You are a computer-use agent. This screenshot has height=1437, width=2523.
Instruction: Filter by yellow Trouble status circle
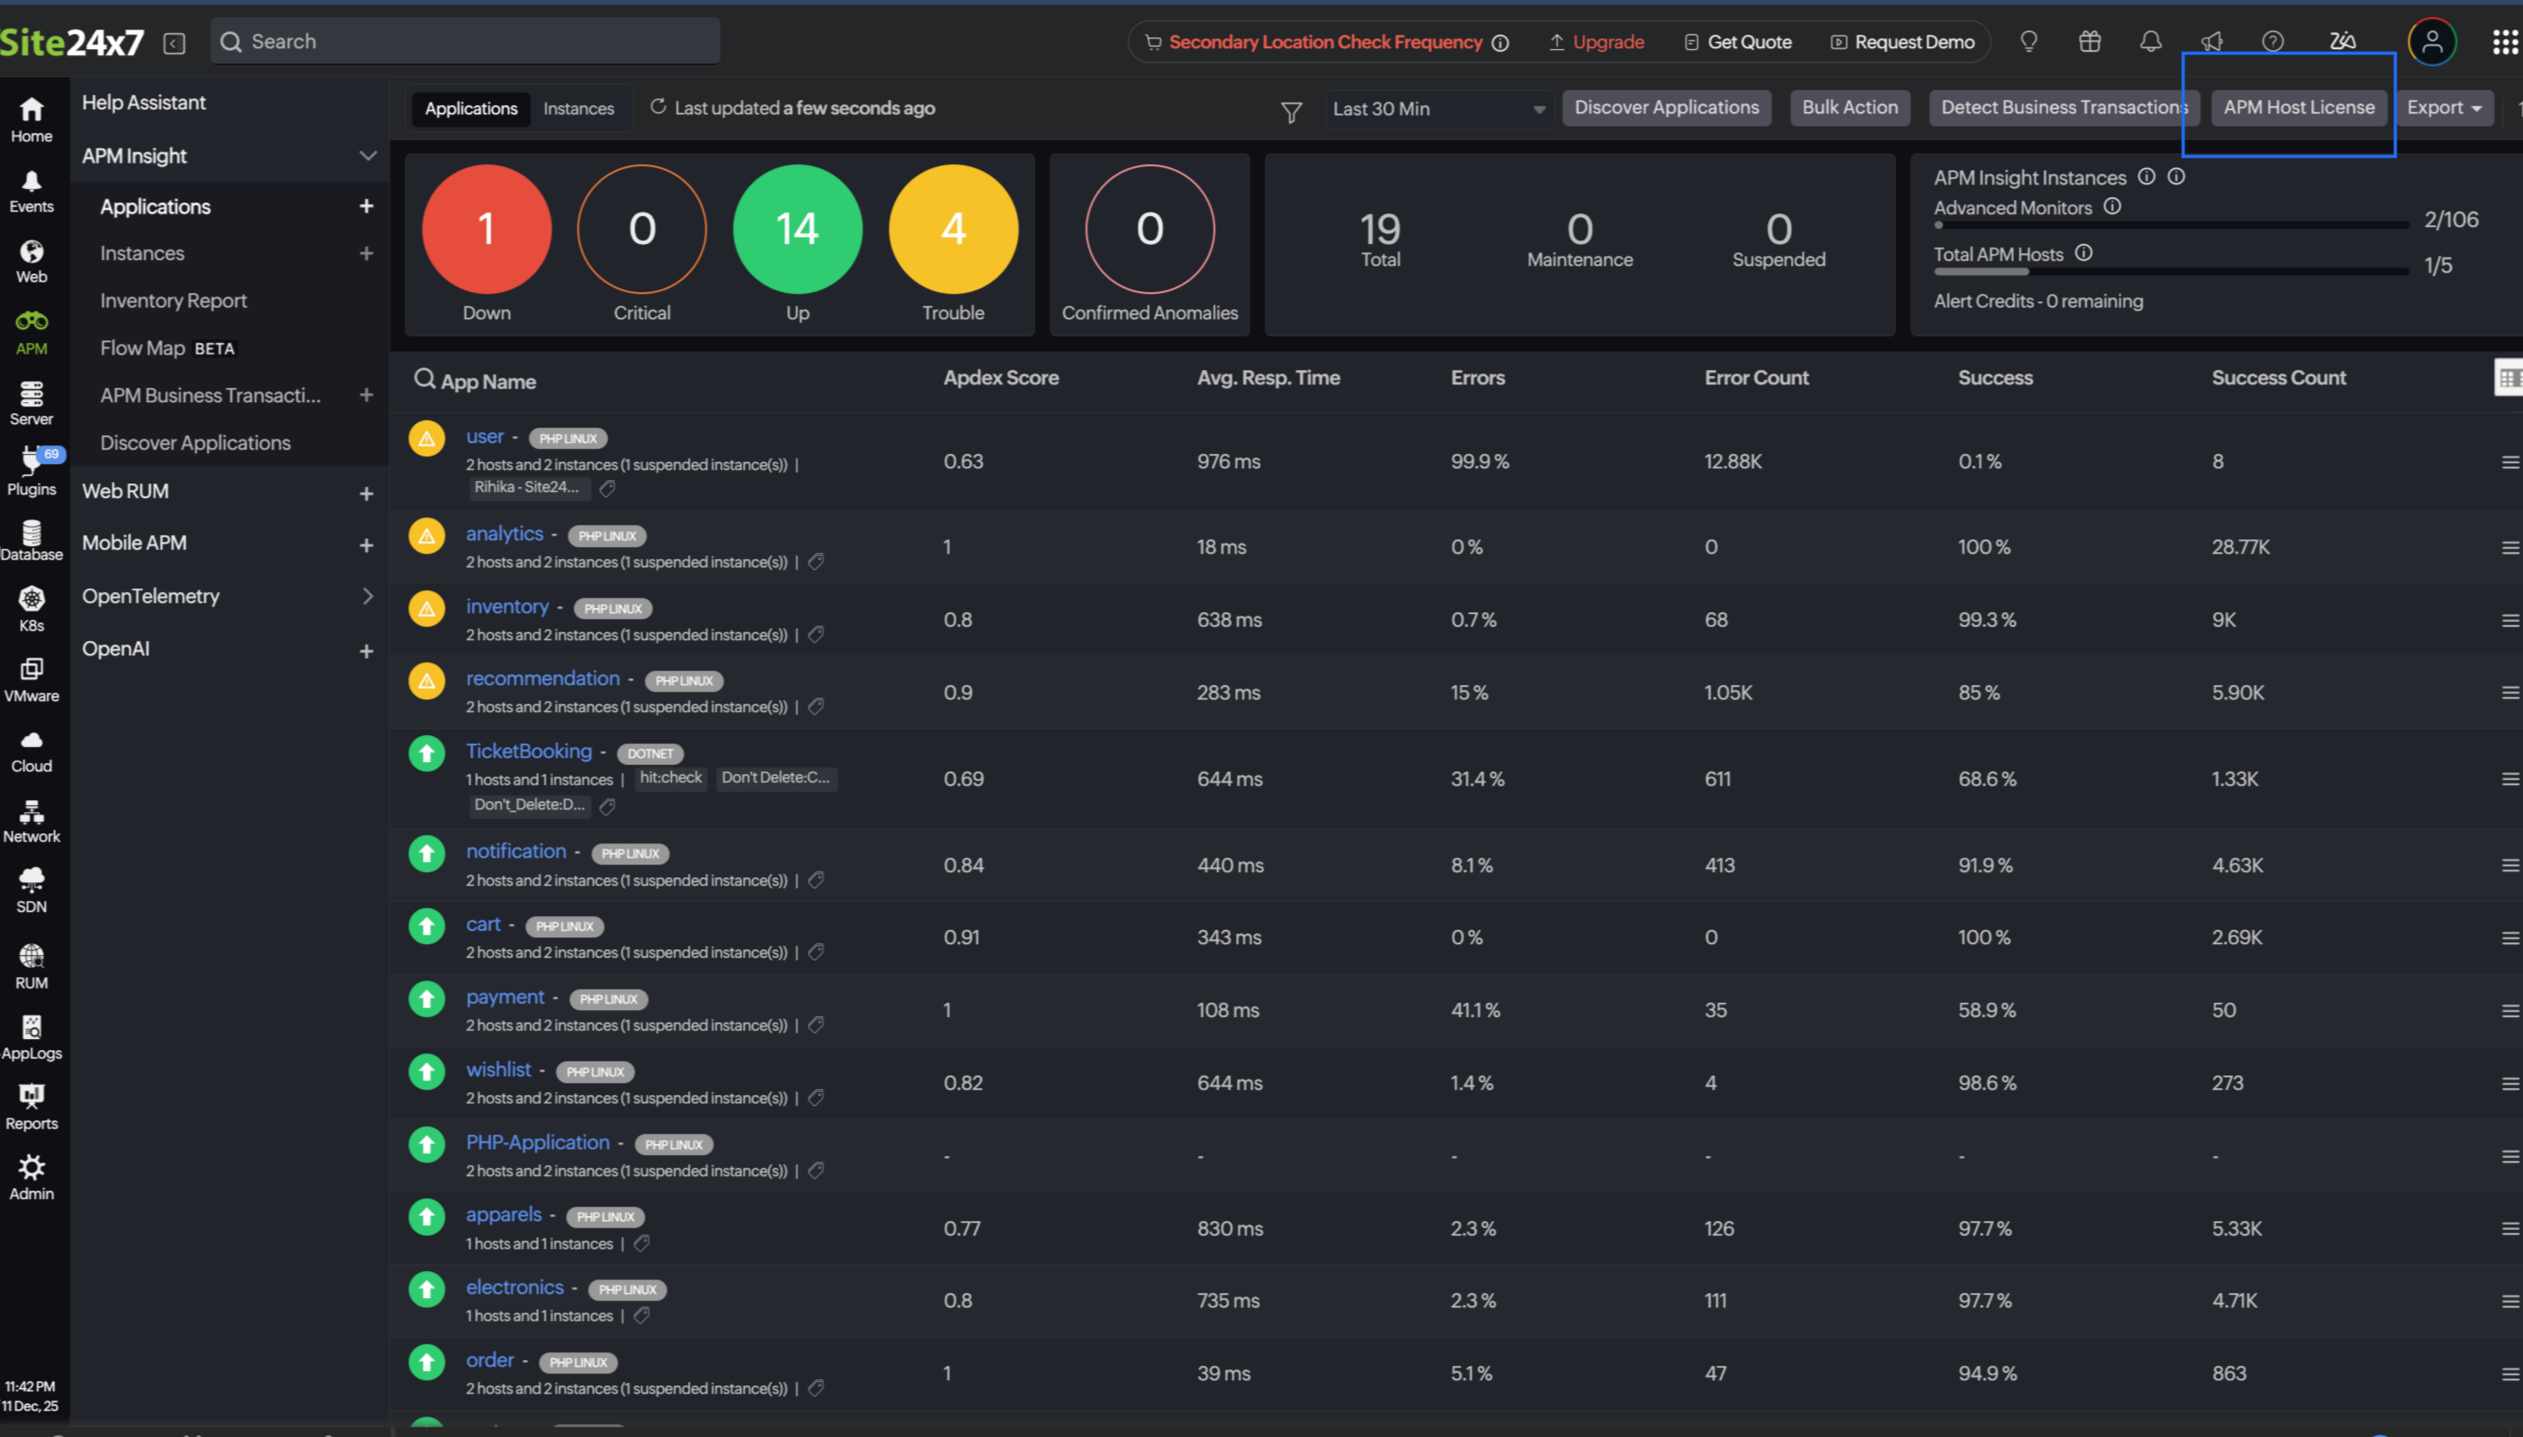[x=952, y=229]
